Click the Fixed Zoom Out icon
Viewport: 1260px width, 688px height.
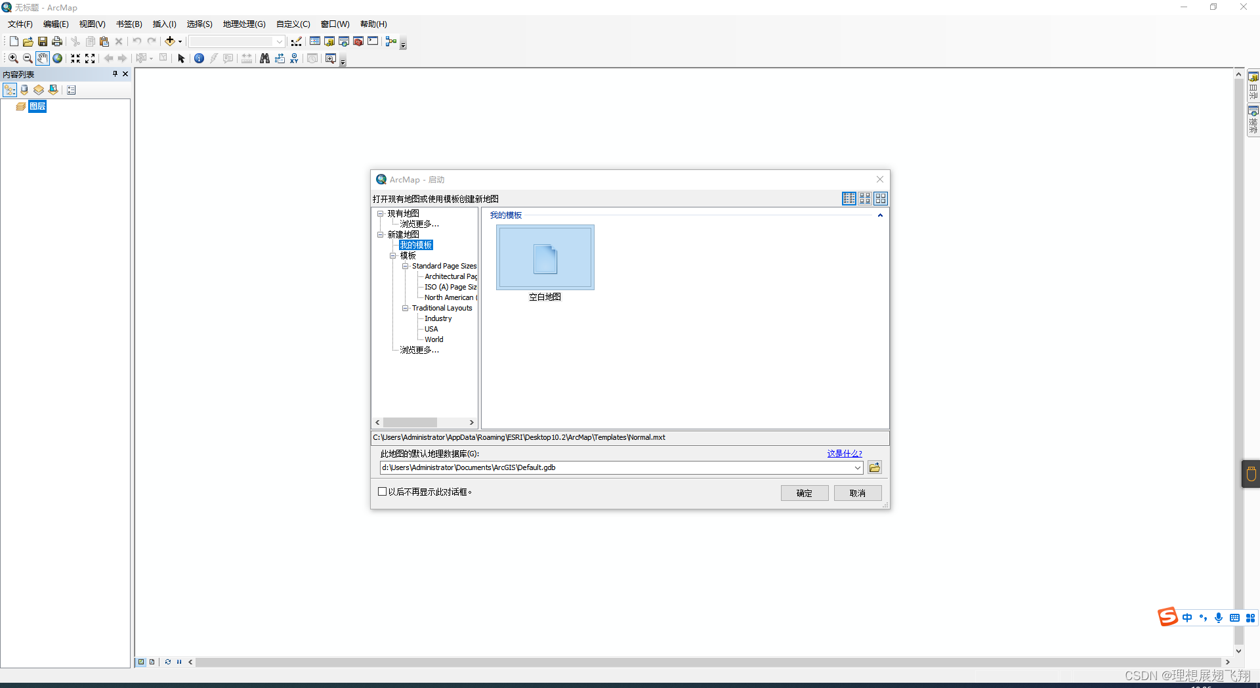[90, 58]
